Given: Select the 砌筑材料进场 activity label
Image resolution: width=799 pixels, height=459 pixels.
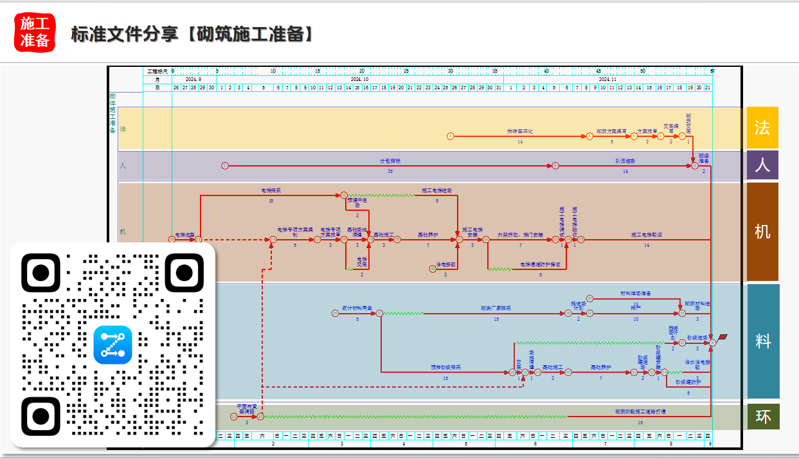Looking at the screenshot, I should [x=697, y=305].
